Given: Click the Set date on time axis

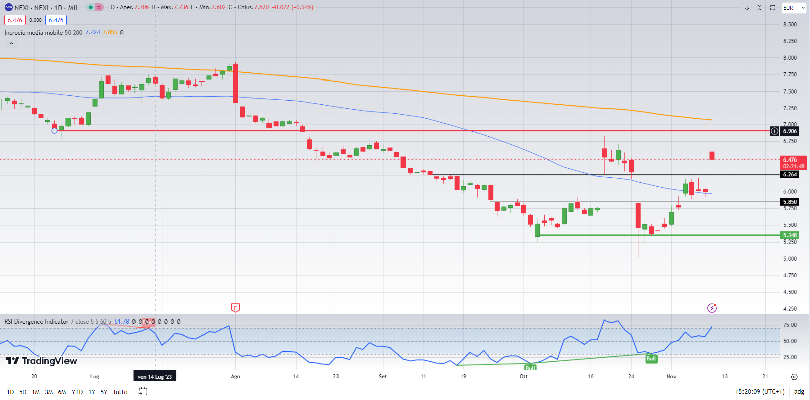Looking at the screenshot, I should pos(383,376).
